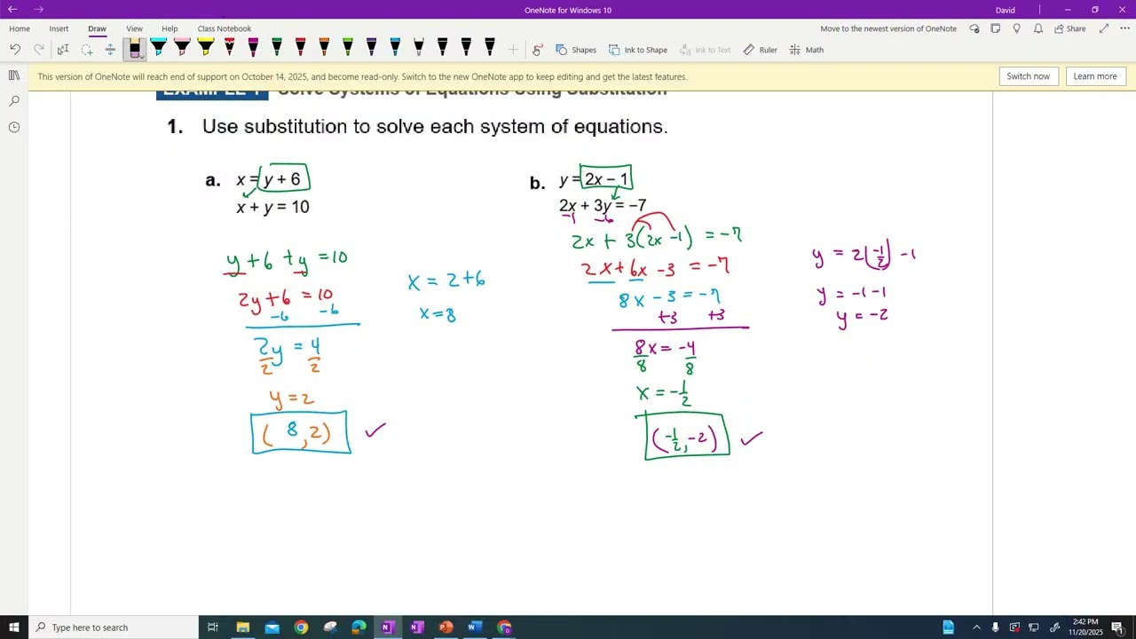
Task: Choose the dark green pen
Action: (277, 47)
